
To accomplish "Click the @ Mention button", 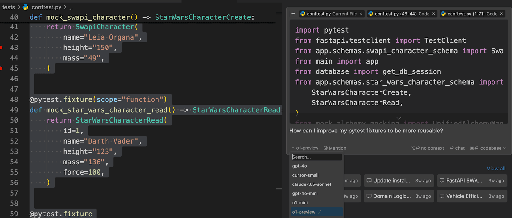I will (335, 148).
